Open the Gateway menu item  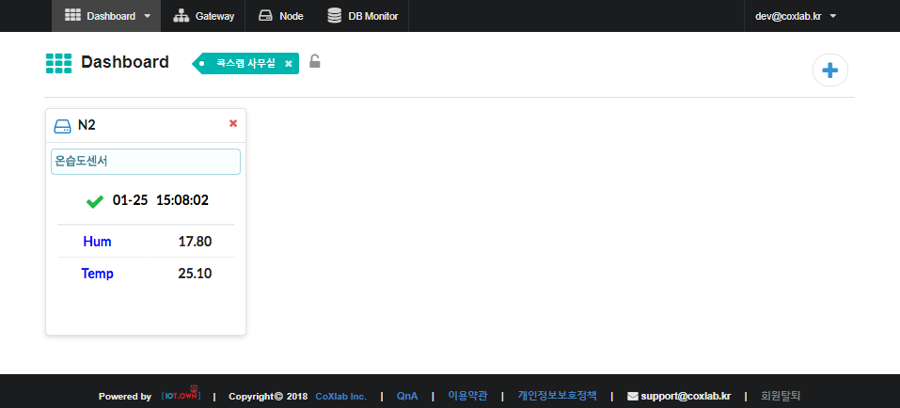203,16
